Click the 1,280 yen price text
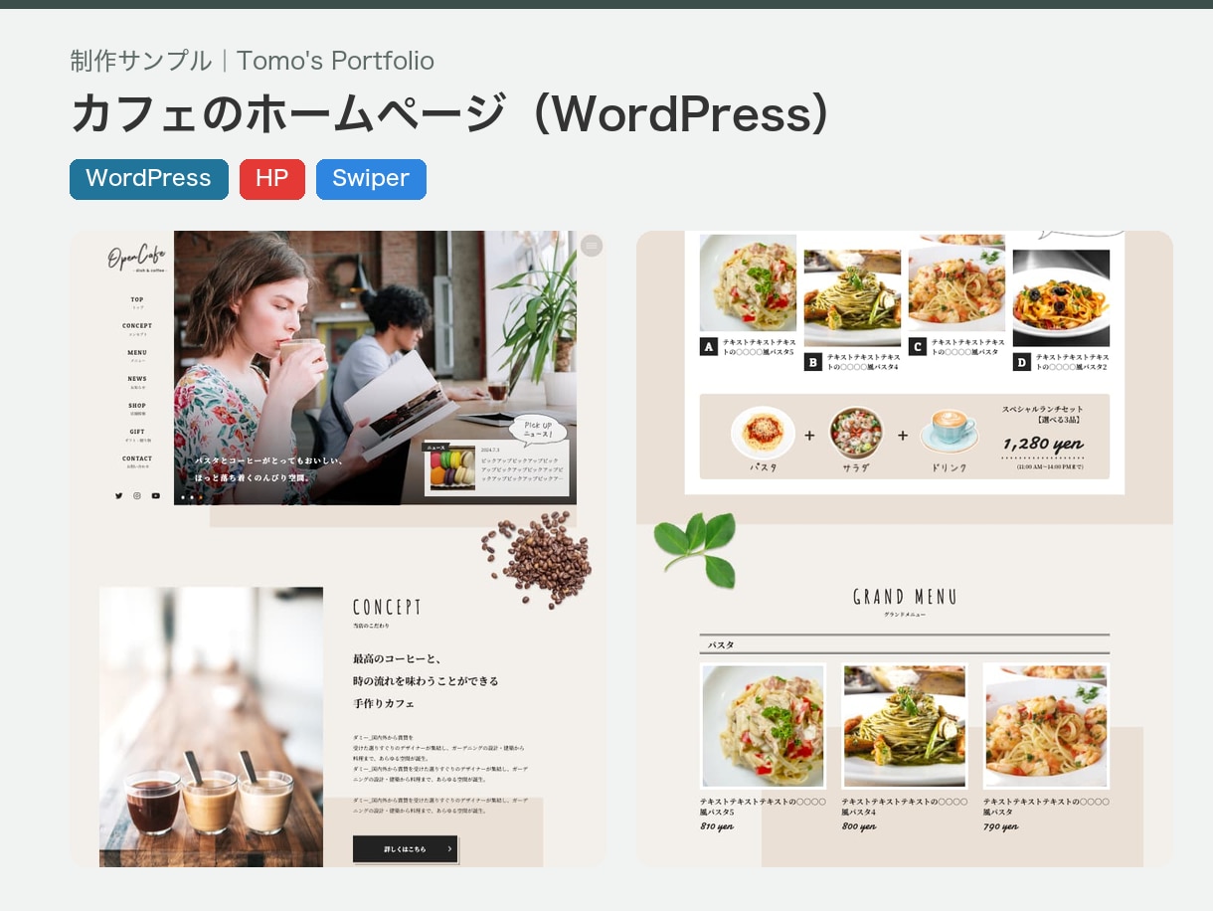 click(x=1043, y=444)
